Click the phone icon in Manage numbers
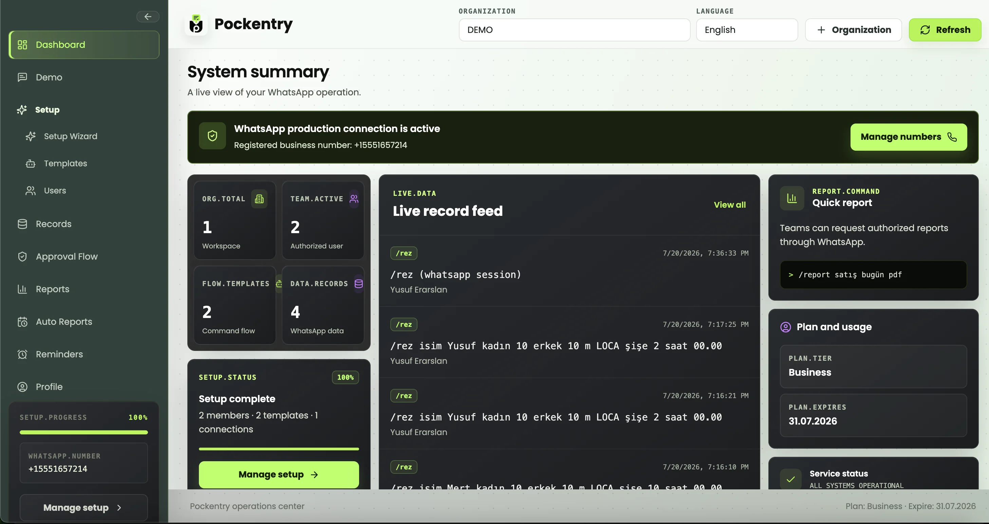 pos(952,137)
